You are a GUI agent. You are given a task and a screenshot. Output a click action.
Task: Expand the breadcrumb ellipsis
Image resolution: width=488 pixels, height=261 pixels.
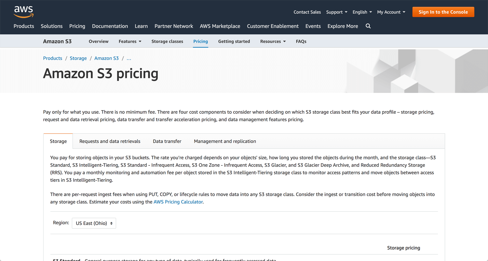(129, 59)
